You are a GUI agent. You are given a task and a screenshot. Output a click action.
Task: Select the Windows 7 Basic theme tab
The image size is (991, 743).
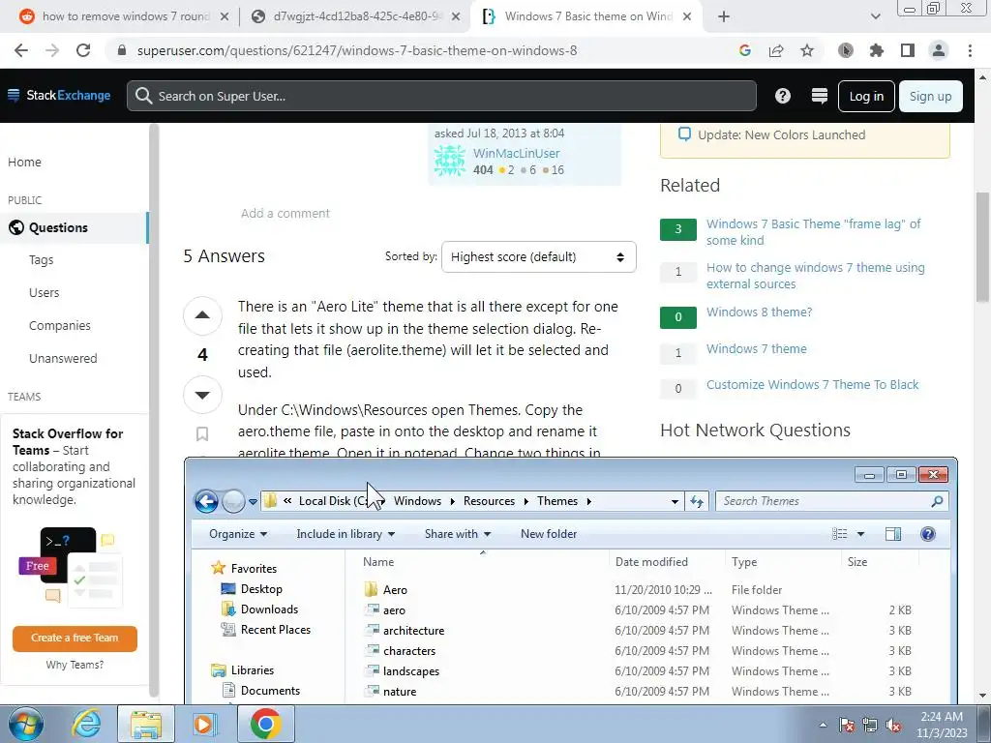point(587,16)
